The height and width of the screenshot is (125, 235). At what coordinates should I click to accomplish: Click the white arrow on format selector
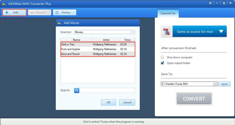[x=221, y=31]
